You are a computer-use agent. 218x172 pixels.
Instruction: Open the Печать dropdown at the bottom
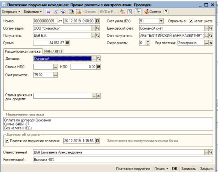click(162, 168)
